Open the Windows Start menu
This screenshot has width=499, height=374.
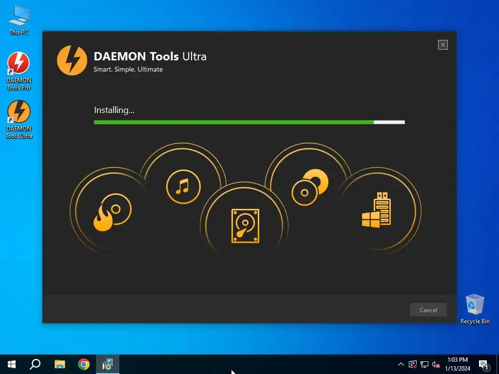tap(12, 364)
